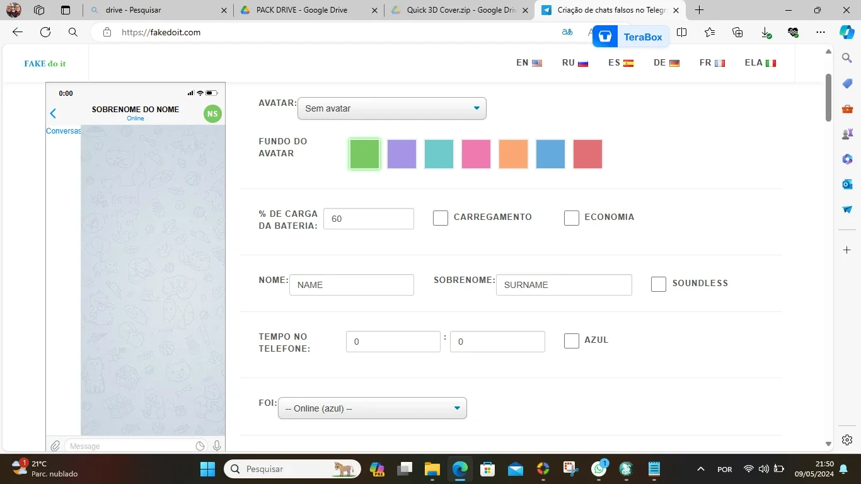
Task: Switch site language to EN
Action: point(529,63)
